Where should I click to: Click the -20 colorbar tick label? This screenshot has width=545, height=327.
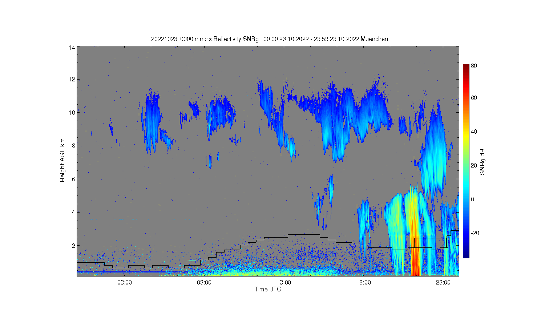click(x=475, y=233)
